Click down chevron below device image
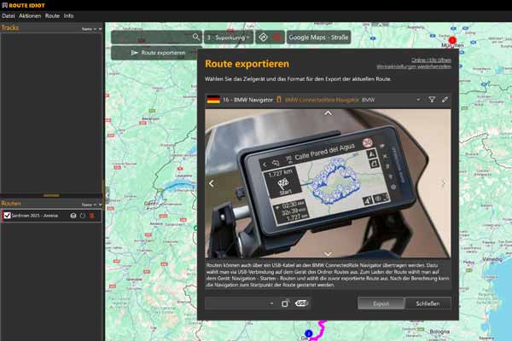 click(328, 254)
